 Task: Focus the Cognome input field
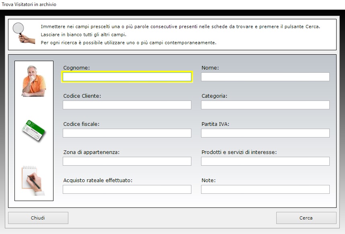[x=127, y=77]
